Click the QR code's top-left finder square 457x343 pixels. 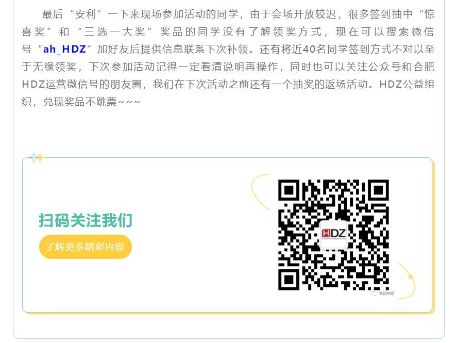click(289, 190)
